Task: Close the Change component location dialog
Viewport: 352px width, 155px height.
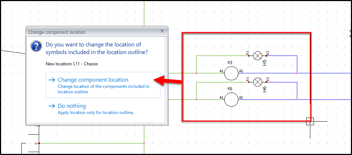Action: coord(162,31)
